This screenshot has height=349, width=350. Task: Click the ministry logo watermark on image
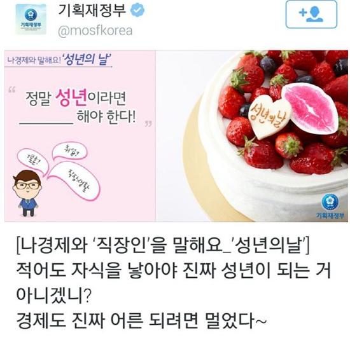[330, 206]
